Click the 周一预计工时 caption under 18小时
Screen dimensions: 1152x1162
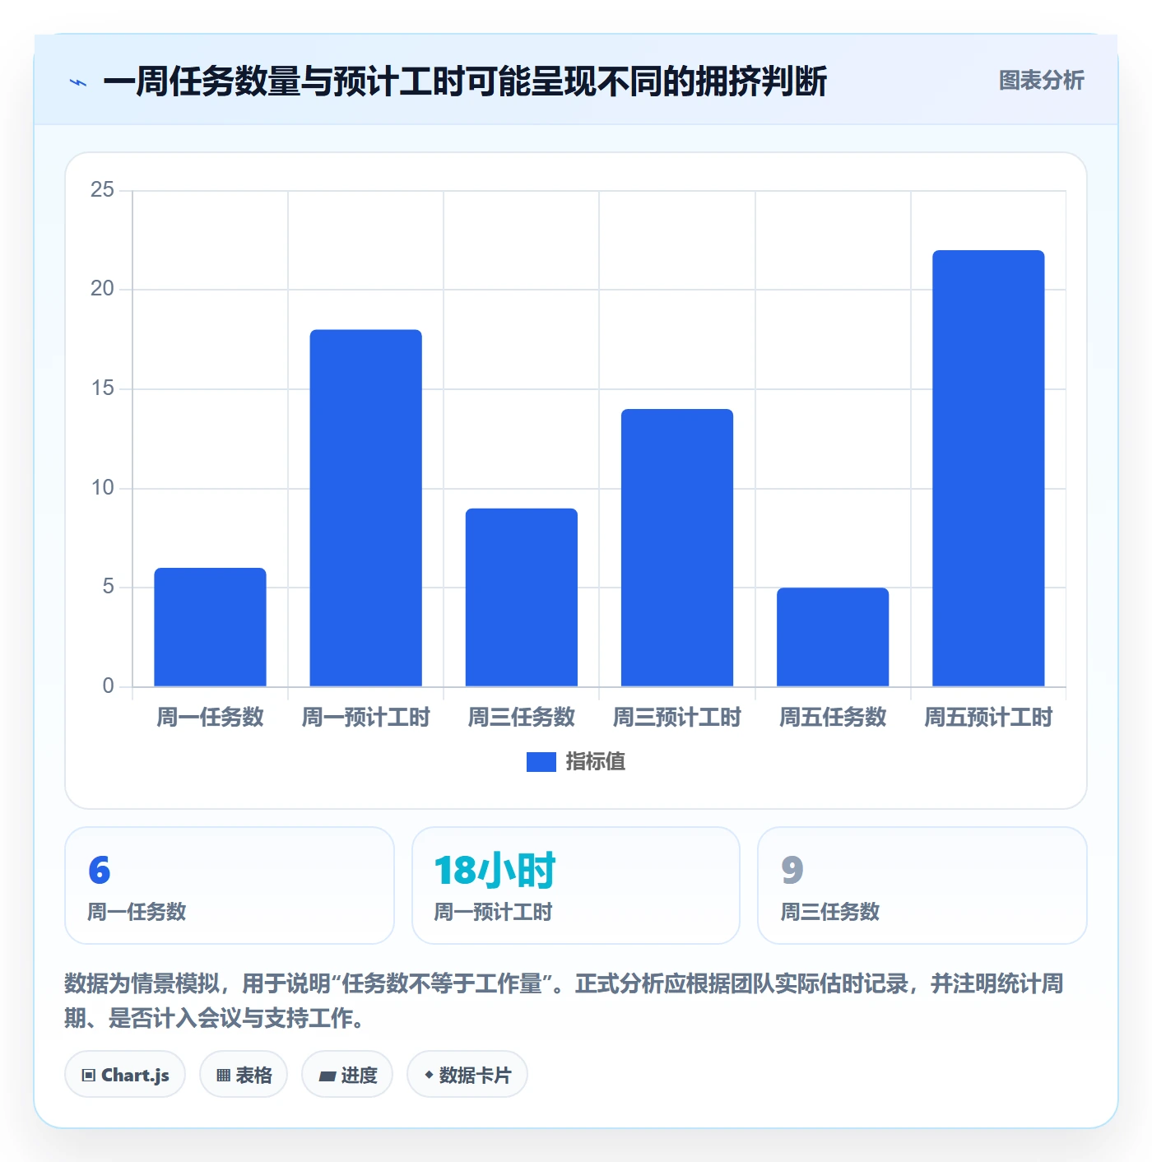point(493,912)
